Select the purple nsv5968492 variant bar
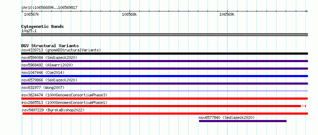 pos(164,69)
